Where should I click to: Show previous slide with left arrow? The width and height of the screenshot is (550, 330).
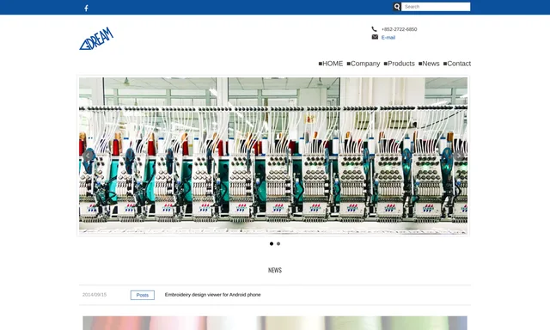click(88, 156)
